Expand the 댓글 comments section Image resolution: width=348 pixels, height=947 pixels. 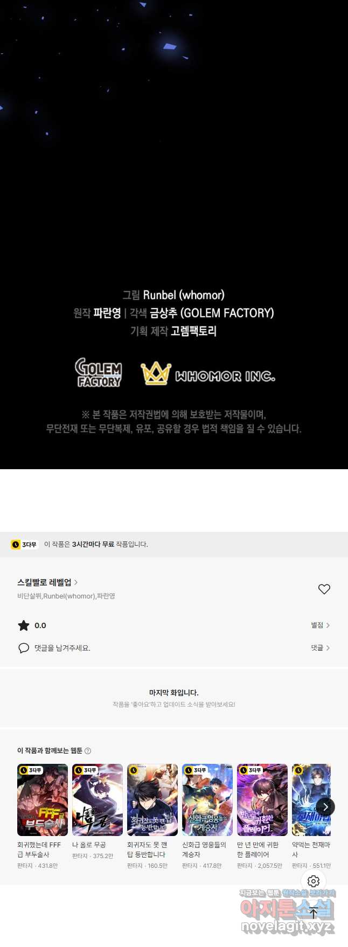coord(320,648)
